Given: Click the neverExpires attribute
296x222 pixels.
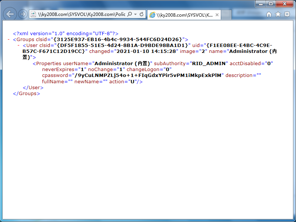Looking at the screenshot, I should 64,70.
